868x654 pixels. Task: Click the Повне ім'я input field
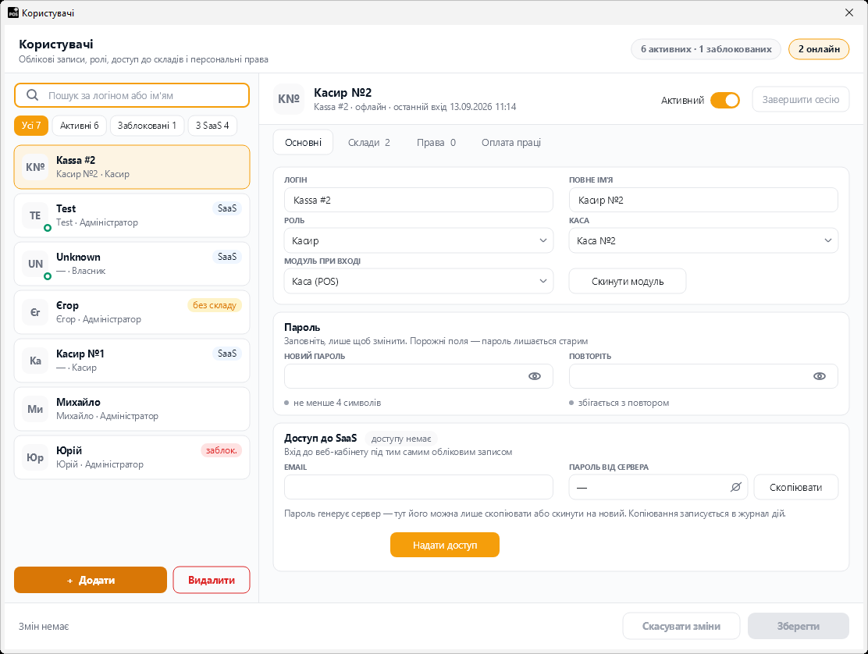coord(703,200)
